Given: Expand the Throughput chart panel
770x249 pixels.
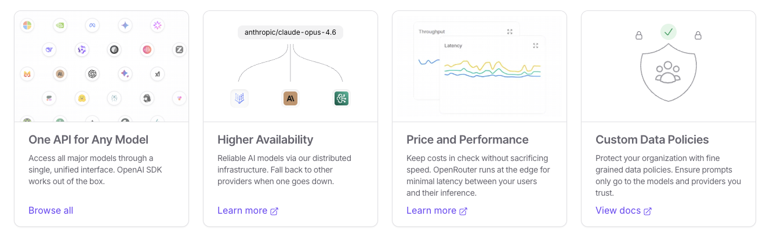Looking at the screenshot, I should (510, 32).
